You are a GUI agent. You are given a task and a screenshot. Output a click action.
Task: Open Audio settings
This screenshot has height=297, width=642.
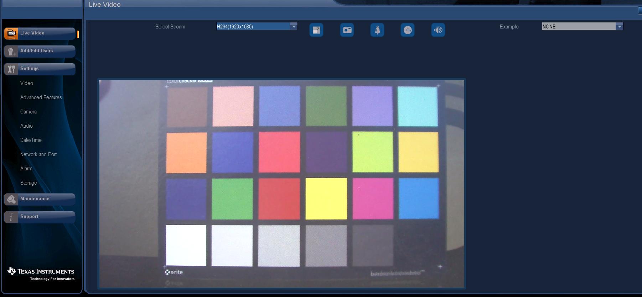(x=26, y=126)
